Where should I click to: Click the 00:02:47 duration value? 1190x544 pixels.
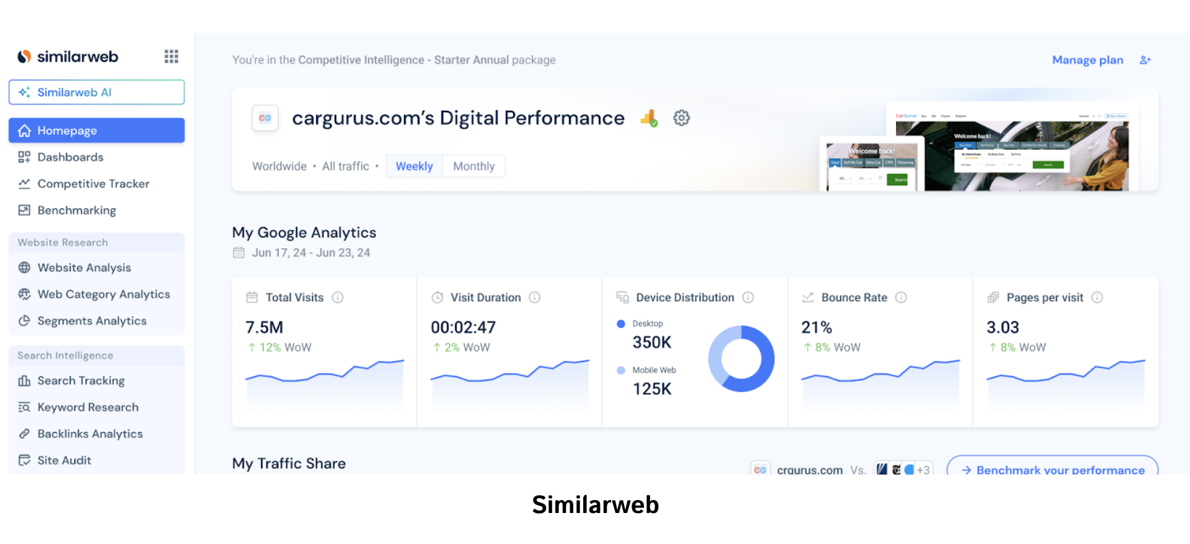(x=463, y=327)
